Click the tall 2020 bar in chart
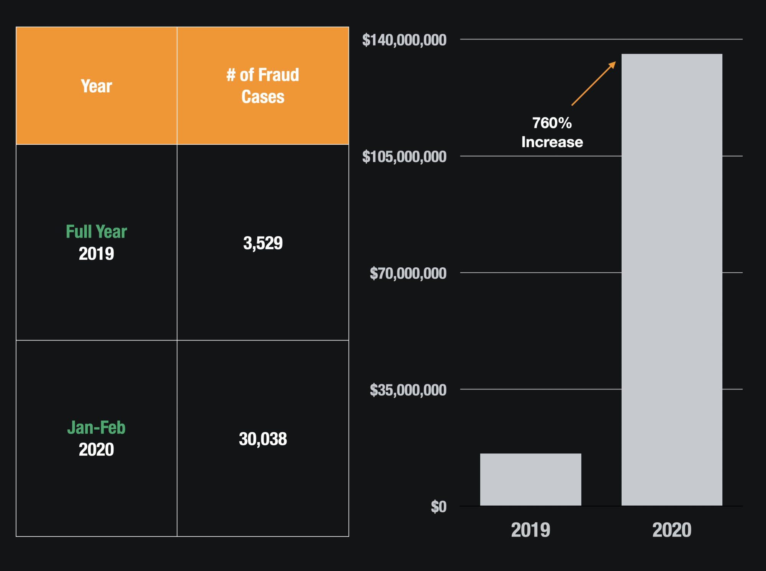This screenshot has width=766, height=571. (672, 280)
